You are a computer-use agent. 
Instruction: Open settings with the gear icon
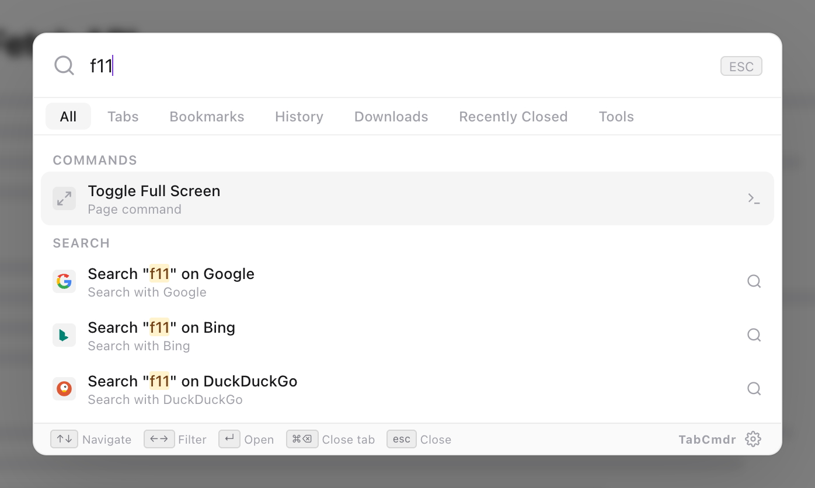coord(753,439)
